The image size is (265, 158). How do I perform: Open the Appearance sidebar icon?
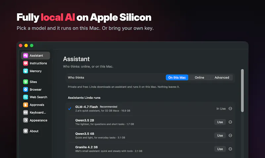[26, 120]
